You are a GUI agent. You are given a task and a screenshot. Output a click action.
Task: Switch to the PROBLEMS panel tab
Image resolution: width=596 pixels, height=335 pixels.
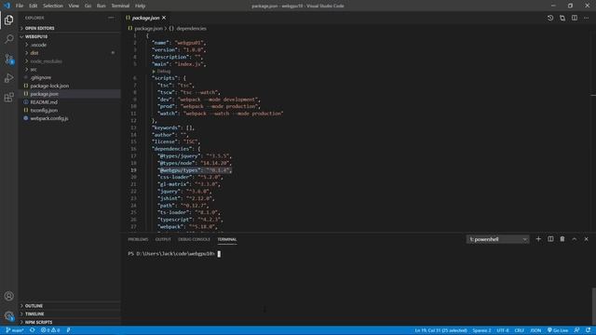(138, 239)
